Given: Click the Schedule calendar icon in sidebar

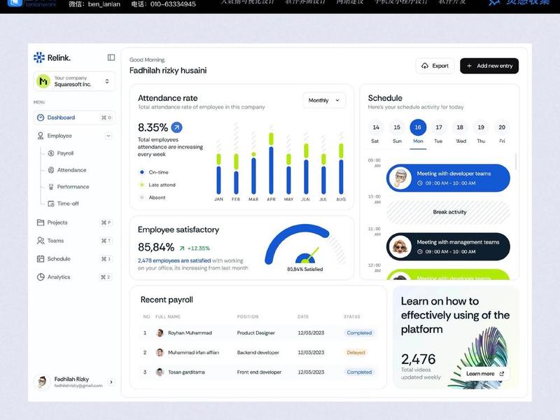Looking at the screenshot, I should 41,258.
